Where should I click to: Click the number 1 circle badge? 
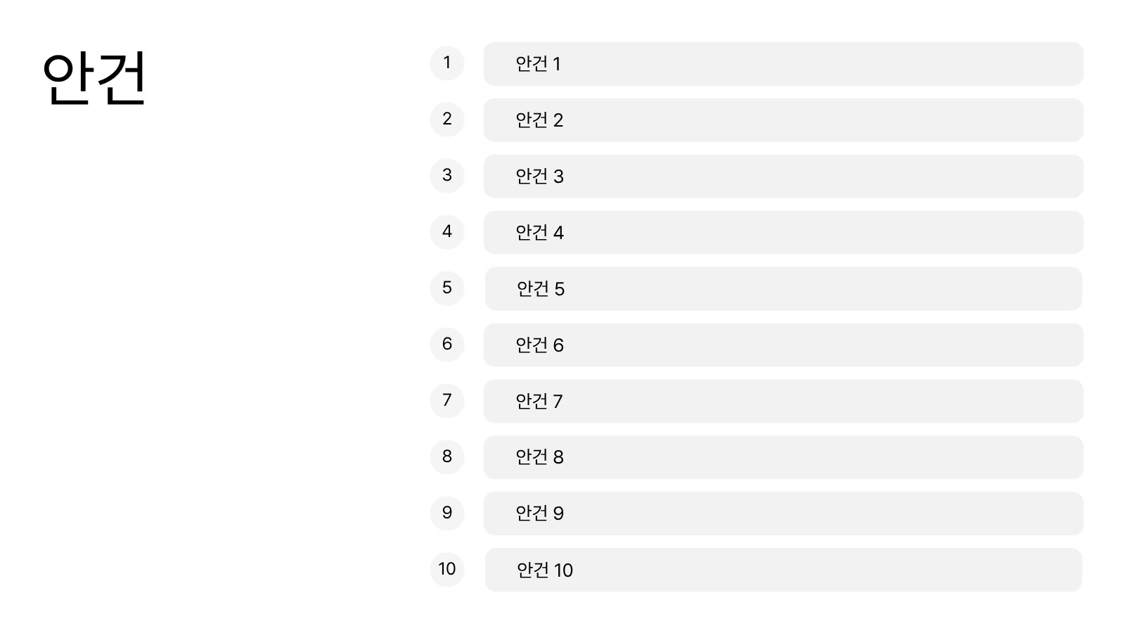pos(447,63)
